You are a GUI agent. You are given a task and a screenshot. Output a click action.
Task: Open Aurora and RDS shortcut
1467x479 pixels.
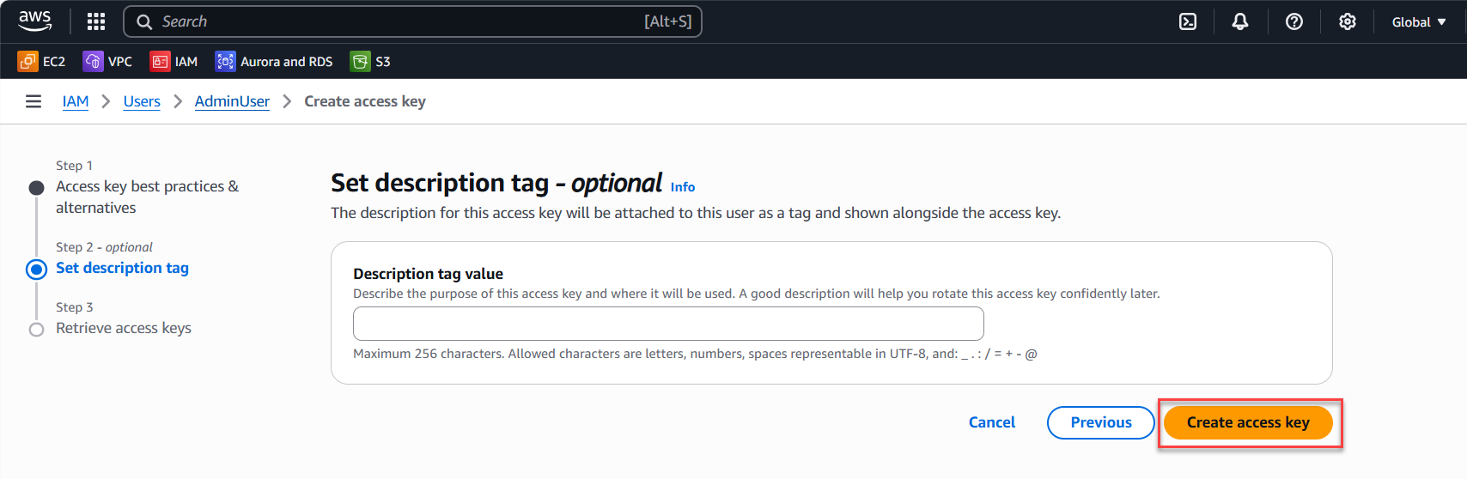pyautogui.click(x=274, y=62)
